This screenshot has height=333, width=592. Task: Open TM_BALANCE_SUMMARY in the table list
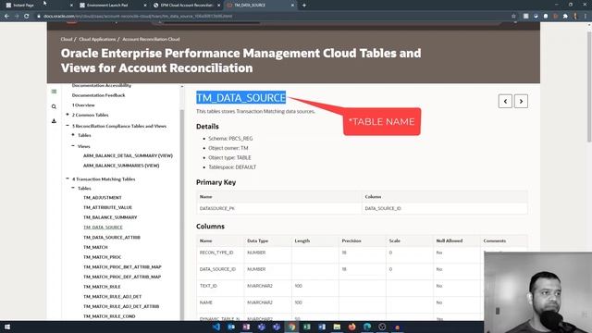tap(110, 217)
